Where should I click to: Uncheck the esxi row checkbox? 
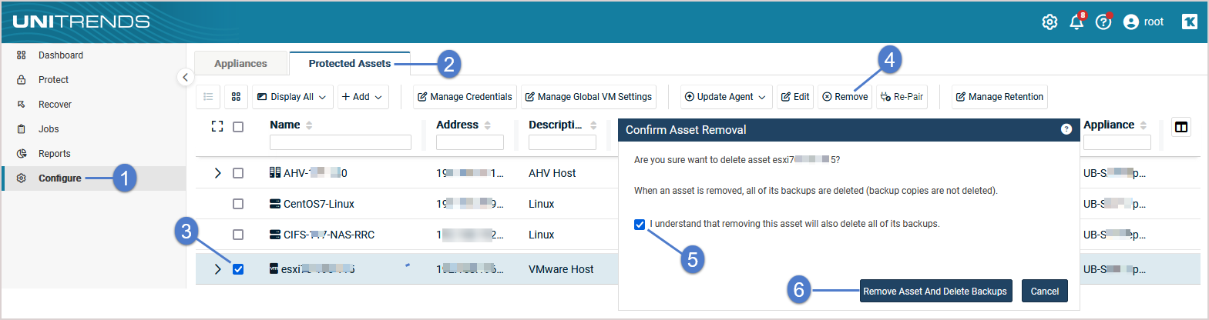click(238, 269)
